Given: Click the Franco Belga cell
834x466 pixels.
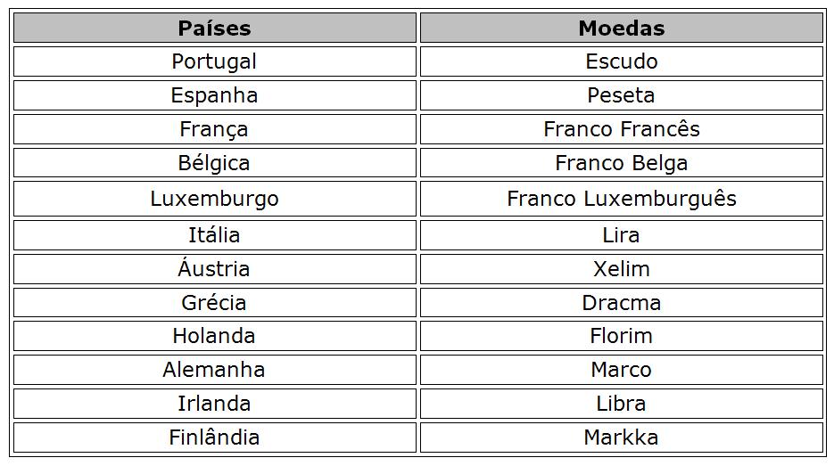Looking at the screenshot, I should pyautogui.click(x=621, y=162).
